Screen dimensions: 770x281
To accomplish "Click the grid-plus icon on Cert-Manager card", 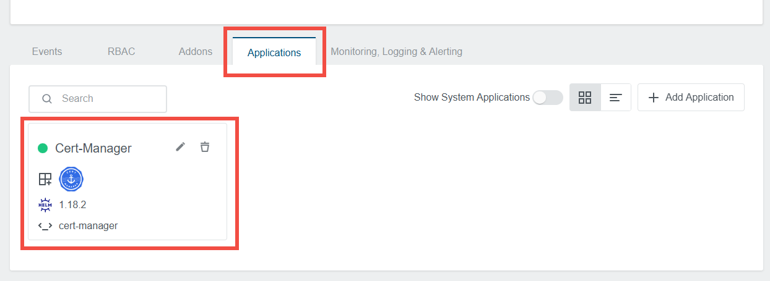I will (45, 179).
